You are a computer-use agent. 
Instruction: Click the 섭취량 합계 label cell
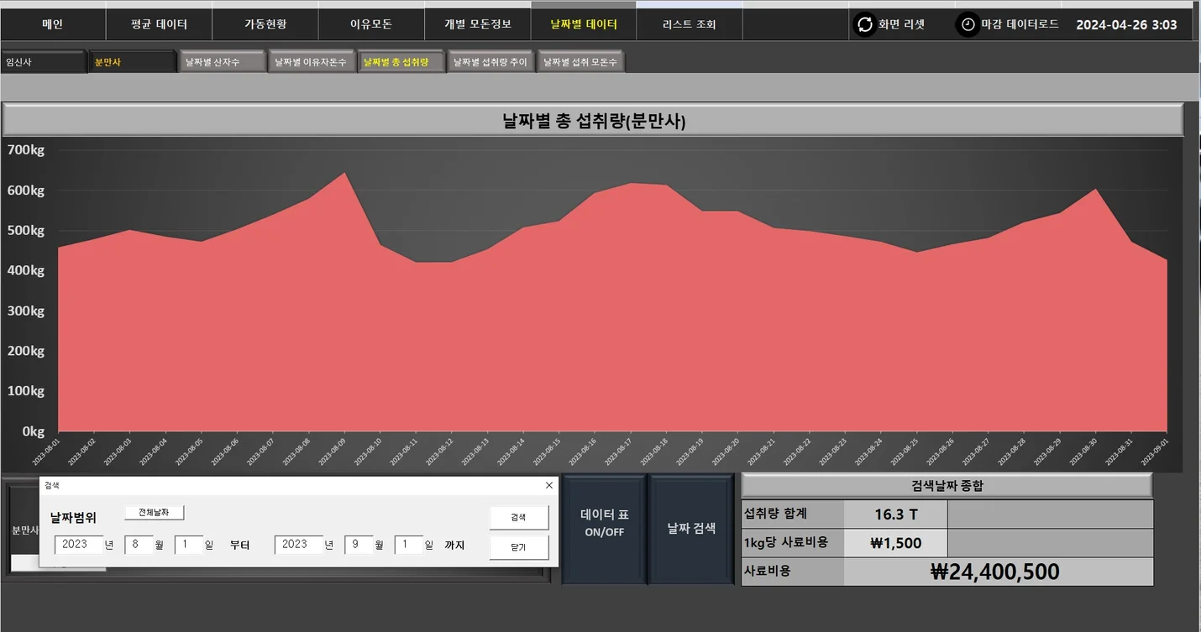pos(792,514)
